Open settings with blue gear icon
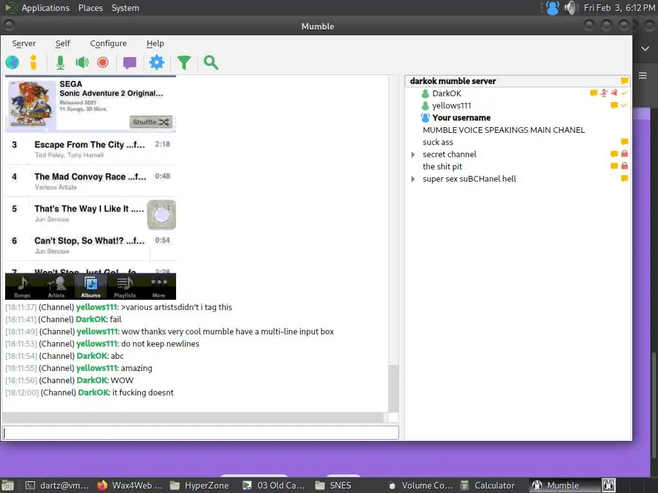Image resolution: width=658 pixels, height=493 pixels. click(157, 62)
